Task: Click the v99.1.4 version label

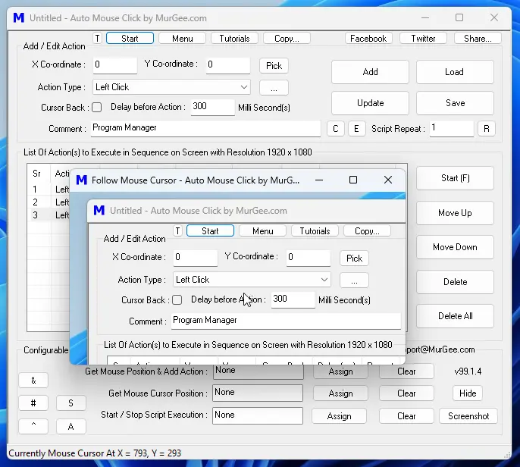Action: tap(468, 371)
